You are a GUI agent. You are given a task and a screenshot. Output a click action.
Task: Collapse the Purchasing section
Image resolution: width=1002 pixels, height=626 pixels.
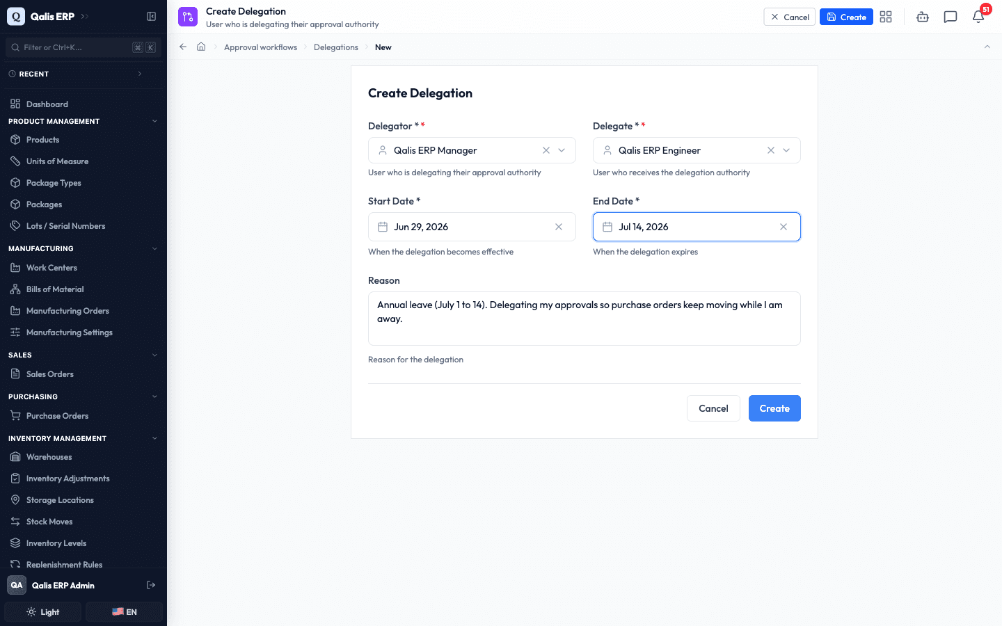pyautogui.click(x=154, y=396)
